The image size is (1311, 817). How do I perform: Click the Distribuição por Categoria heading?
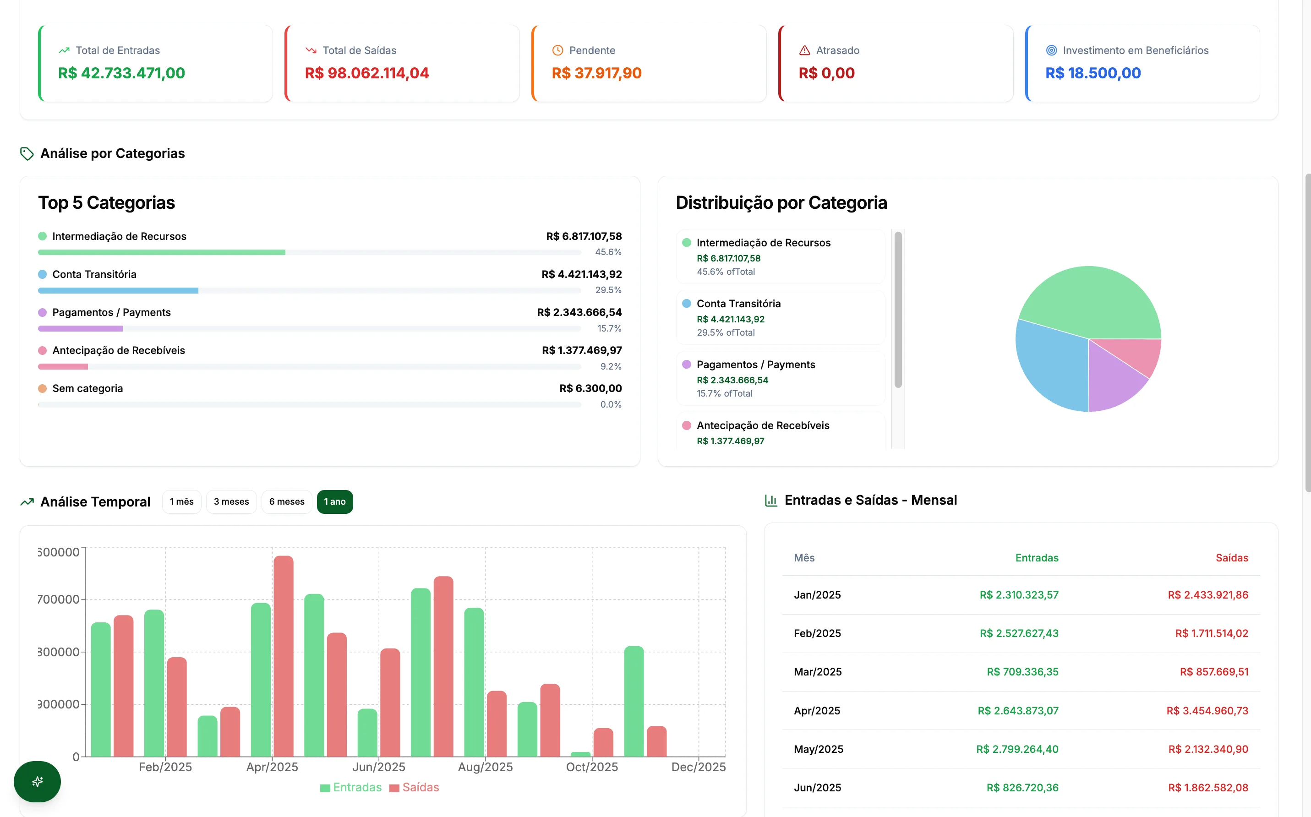click(781, 202)
